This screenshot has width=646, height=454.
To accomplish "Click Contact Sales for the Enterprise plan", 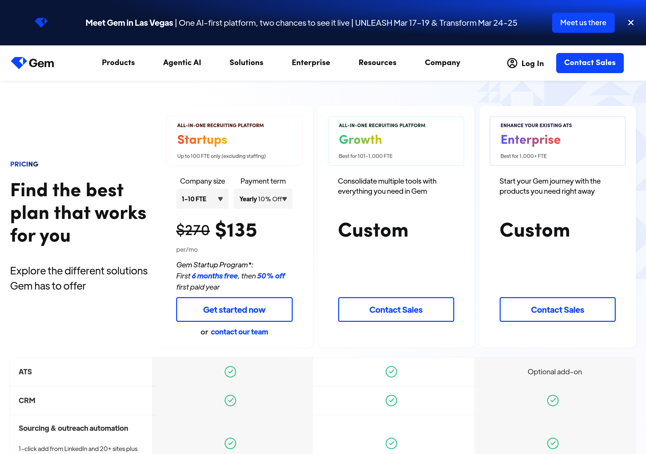I will coord(557,309).
